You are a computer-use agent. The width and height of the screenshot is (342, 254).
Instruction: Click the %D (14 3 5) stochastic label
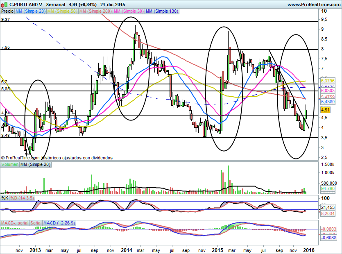coord(22,198)
